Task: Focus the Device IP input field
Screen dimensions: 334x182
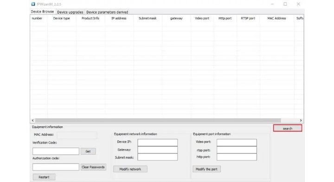Action: tap(157, 143)
